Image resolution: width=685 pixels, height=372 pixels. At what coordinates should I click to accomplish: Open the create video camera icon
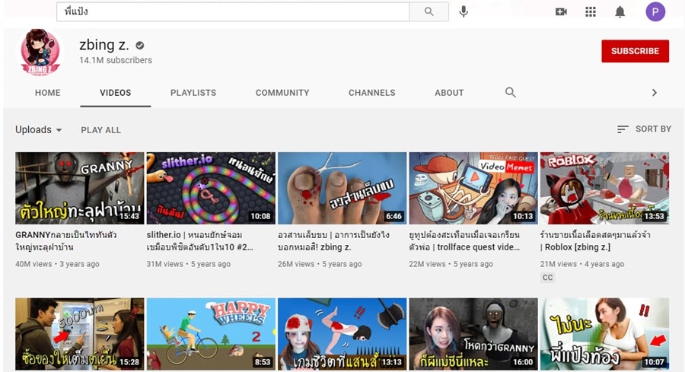(x=561, y=11)
